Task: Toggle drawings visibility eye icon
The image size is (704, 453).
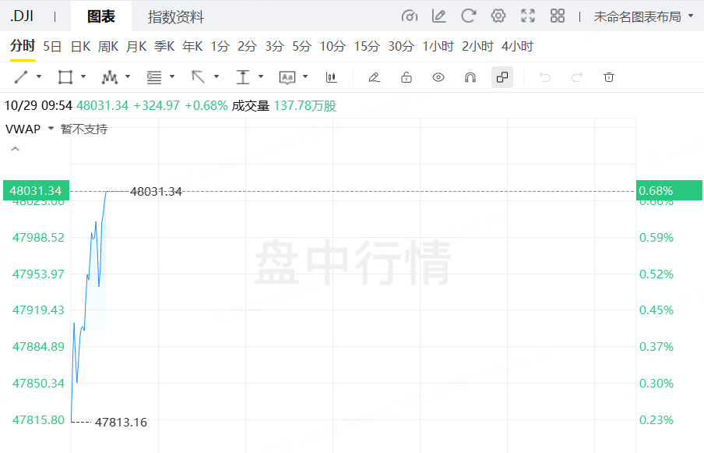Action: [x=438, y=77]
